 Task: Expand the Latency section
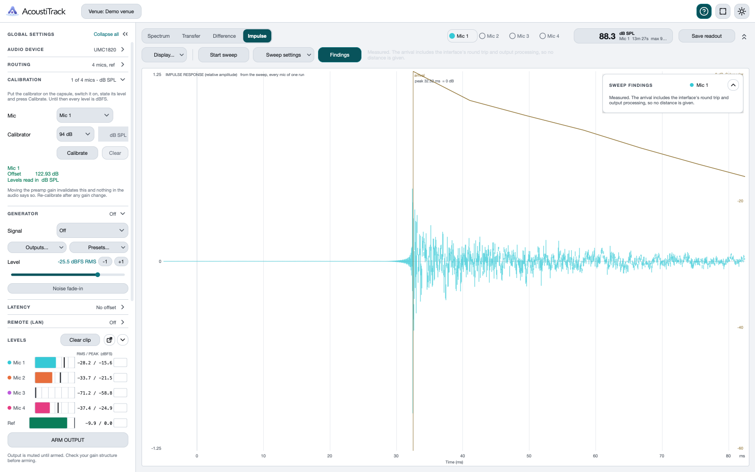point(68,307)
